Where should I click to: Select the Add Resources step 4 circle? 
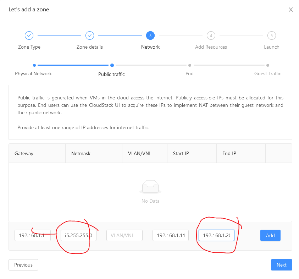coord(211,35)
